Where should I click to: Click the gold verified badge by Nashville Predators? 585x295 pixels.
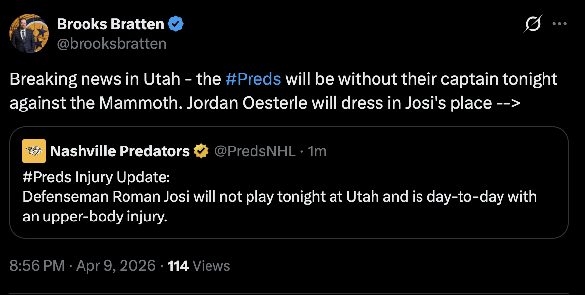coord(201,151)
